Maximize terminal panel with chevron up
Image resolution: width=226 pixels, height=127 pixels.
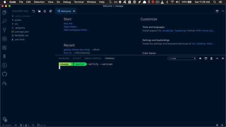[217, 59]
